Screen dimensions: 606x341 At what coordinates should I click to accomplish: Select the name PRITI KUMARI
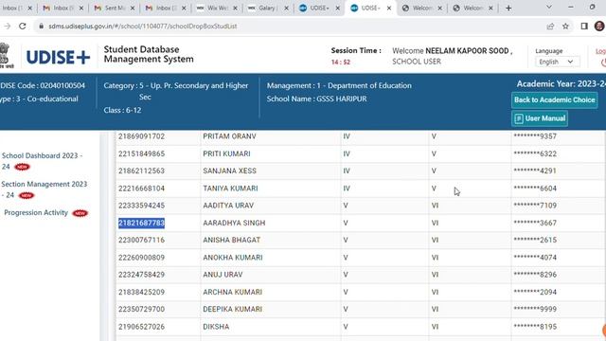[x=226, y=153]
